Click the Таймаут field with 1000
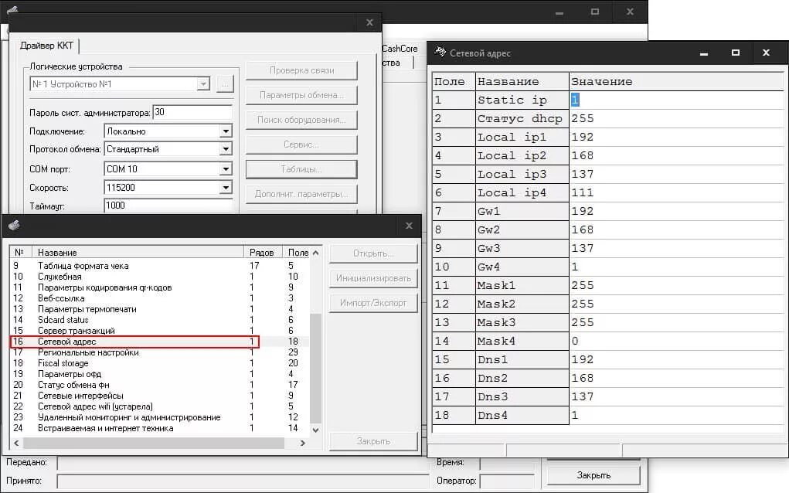Viewport: 789px width, 493px height. [168, 206]
